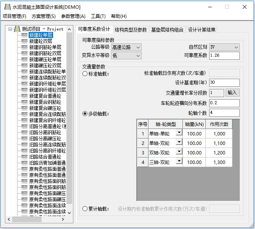
Task: Switch to the 结构类型及参数 tab
Action: click(x=131, y=30)
